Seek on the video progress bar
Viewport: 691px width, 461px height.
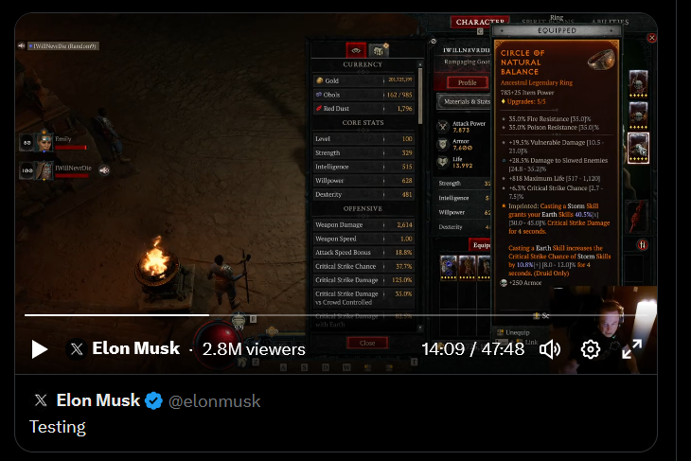(x=336, y=315)
